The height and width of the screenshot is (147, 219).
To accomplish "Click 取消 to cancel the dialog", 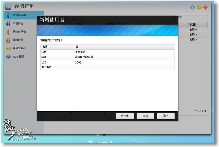I will (x=166, y=116).
